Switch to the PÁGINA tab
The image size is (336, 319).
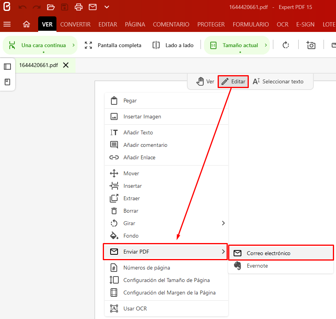(135, 24)
